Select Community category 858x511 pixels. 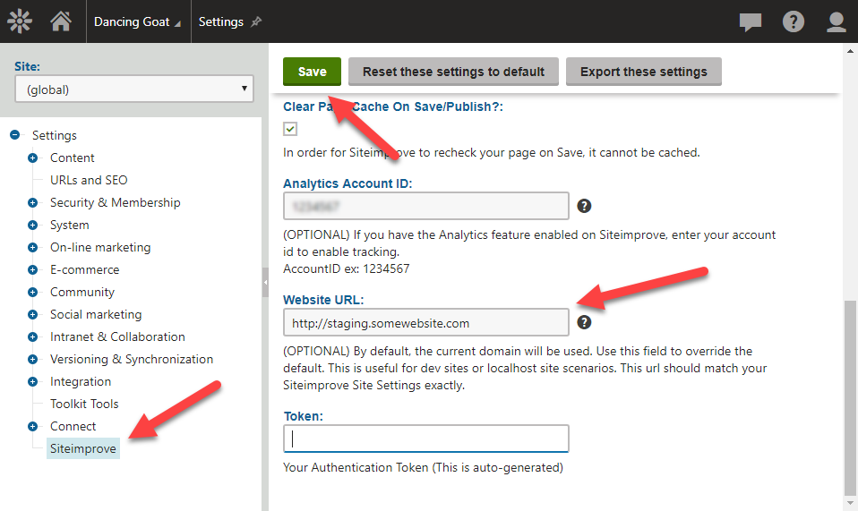point(82,292)
